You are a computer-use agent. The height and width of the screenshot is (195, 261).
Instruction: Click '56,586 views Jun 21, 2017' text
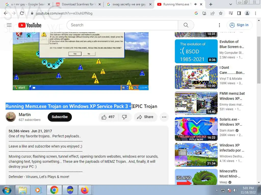point(30,131)
